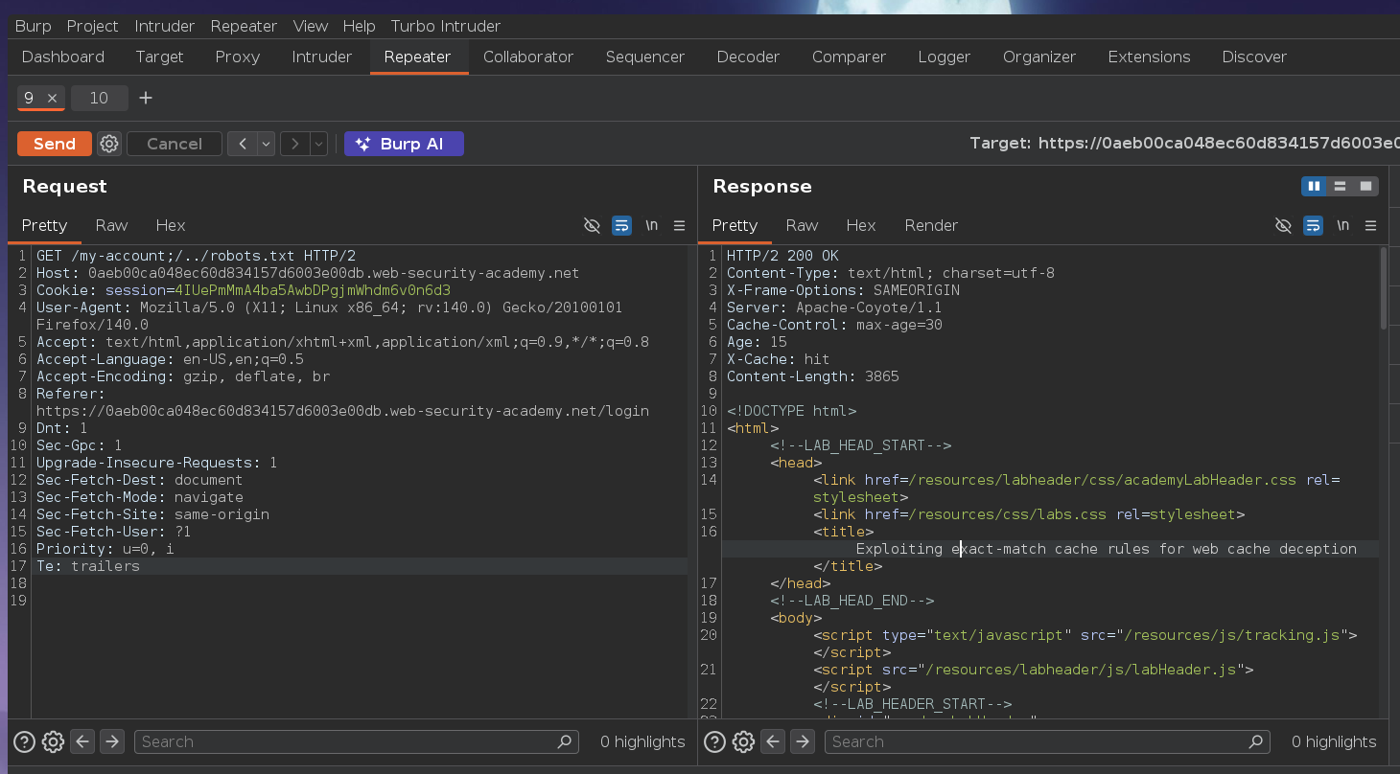Go to previous search match in Request
This screenshot has width=1400, height=774.
pyautogui.click(x=82, y=741)
